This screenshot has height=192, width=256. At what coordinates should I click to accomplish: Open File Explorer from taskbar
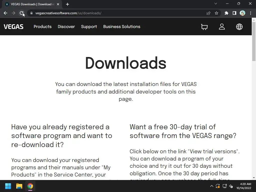19,186
